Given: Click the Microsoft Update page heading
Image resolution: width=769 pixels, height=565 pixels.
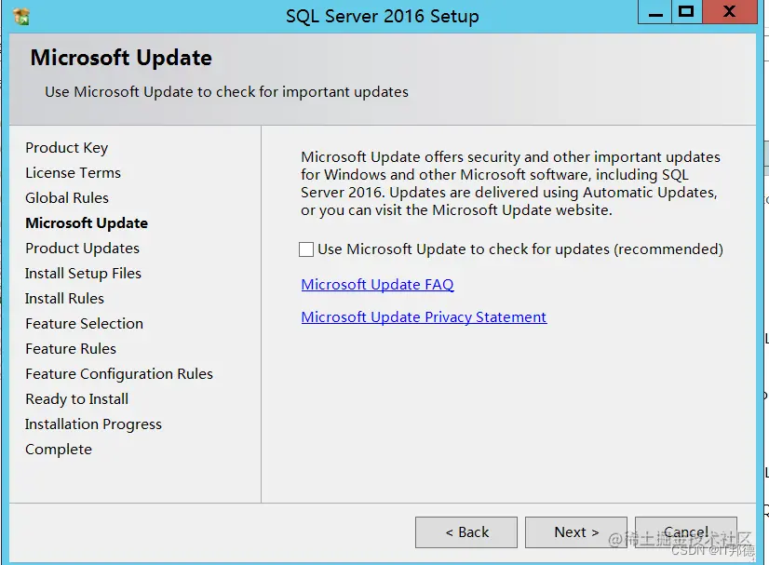Looking at the screenshot, I should click(121, 58).
